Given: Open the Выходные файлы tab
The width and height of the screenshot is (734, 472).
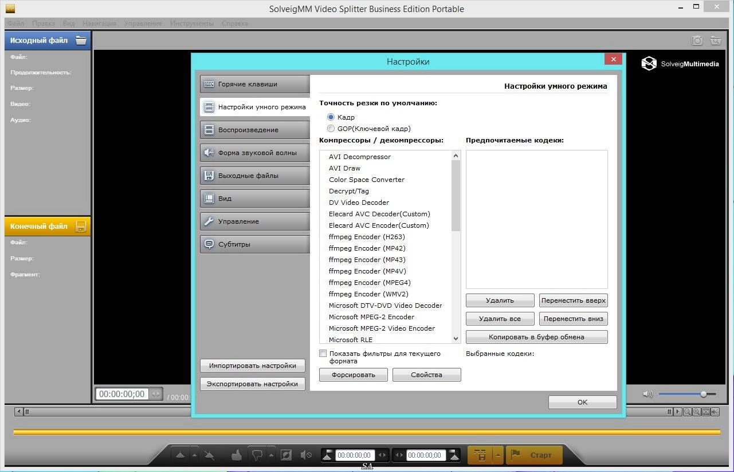Looking at the screenshot, I should (x=255, y=176).
